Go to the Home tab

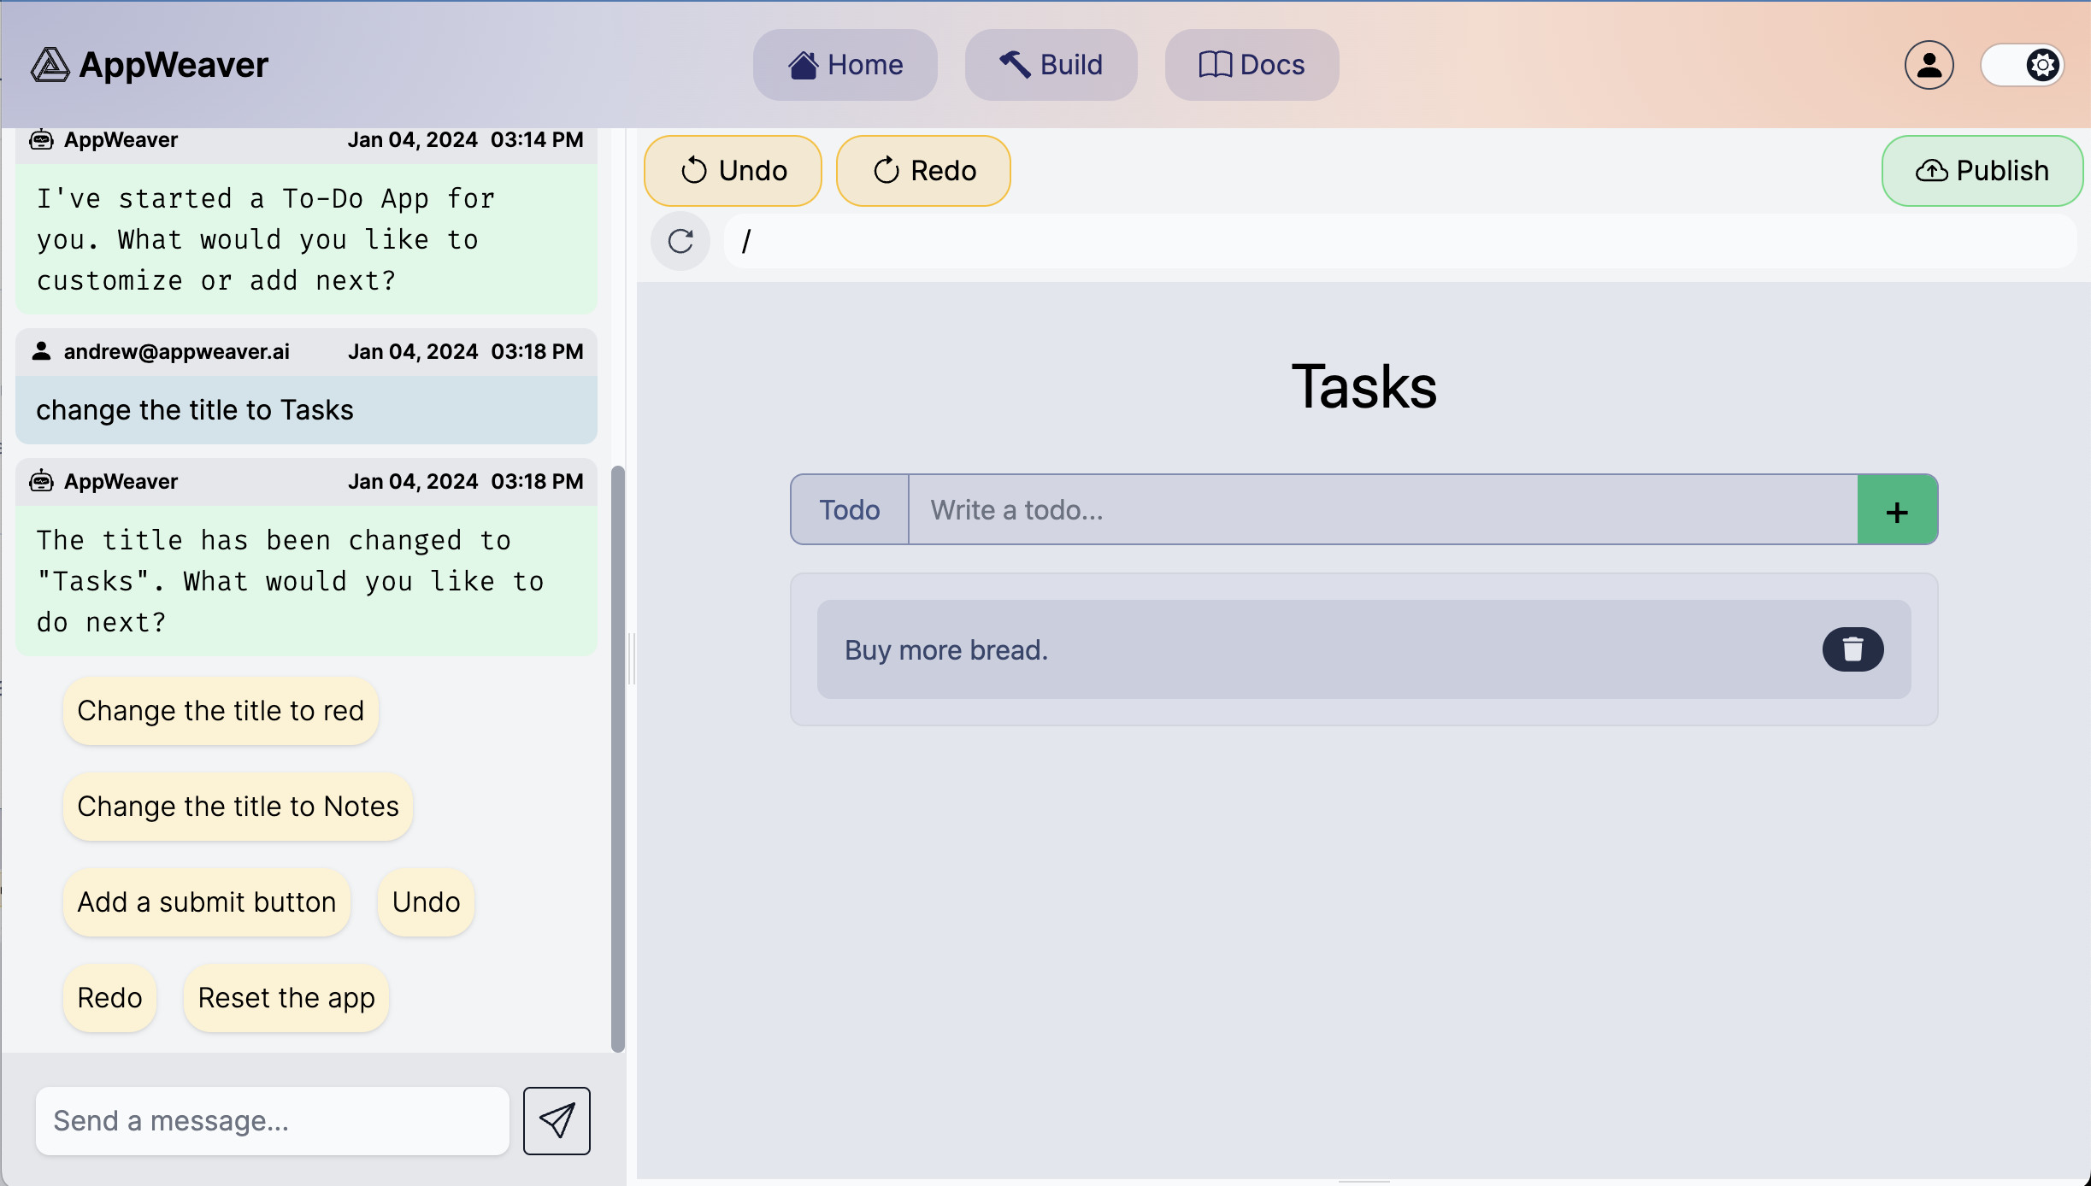point(845,65)
